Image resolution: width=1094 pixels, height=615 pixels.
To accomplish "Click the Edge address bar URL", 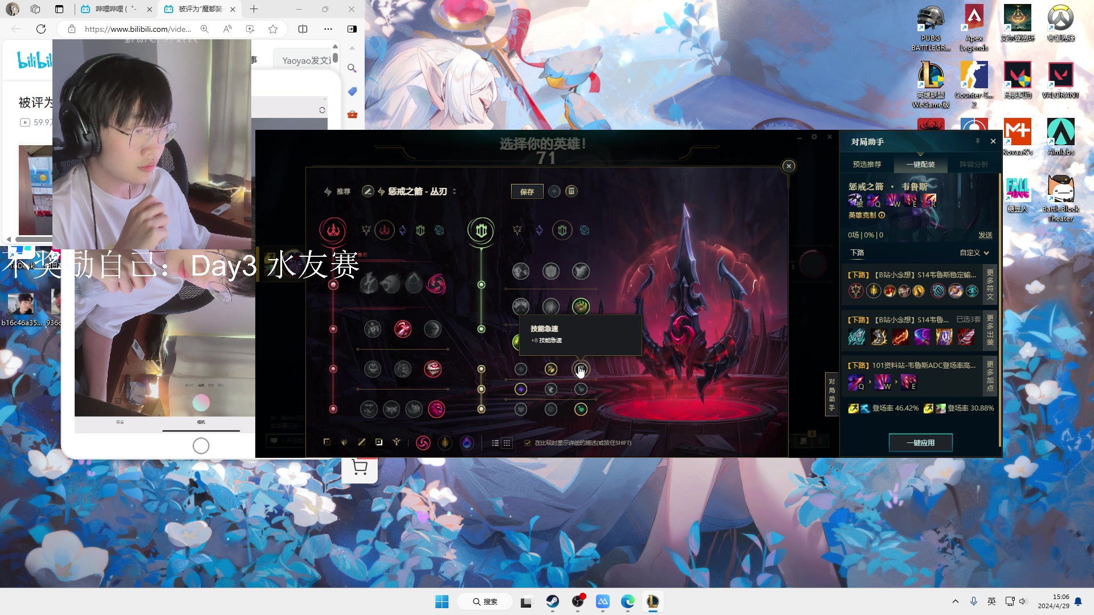I will tap(138, 29).
